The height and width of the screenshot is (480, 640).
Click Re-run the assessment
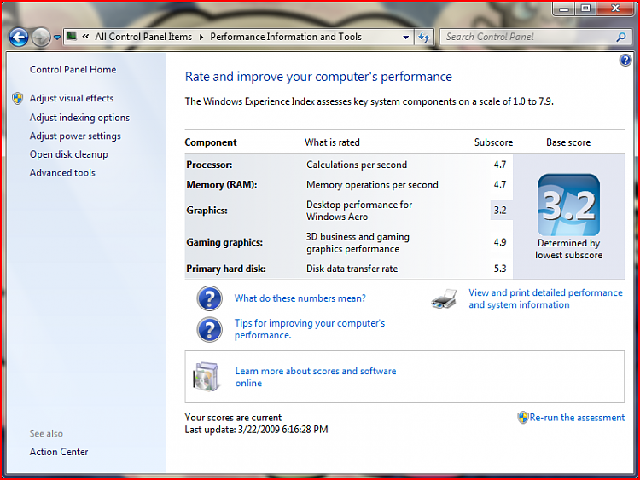click(x=577, y=418)
